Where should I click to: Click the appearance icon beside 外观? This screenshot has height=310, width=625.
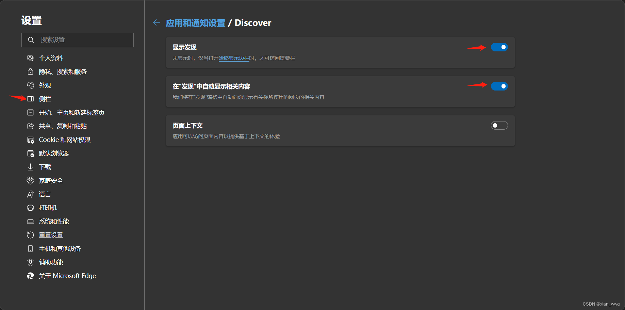[30, 85]
